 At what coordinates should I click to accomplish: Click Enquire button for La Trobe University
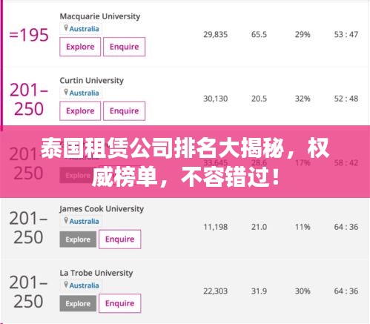pos(119,303)
